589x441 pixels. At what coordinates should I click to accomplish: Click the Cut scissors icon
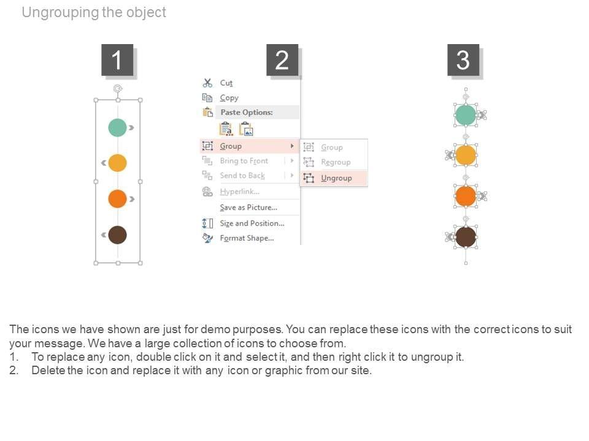(207, 83)
